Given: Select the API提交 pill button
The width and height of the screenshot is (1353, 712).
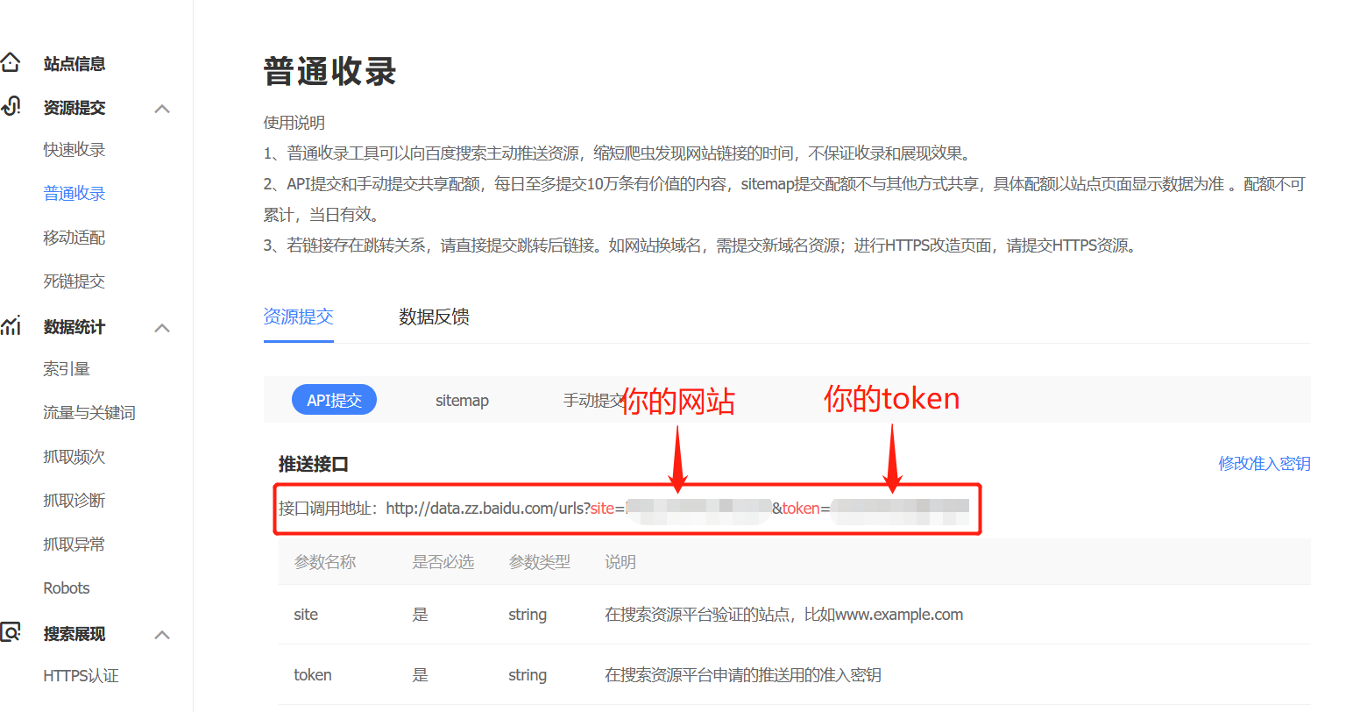Looking at the screenshot, I should click(x=334, y=400).
